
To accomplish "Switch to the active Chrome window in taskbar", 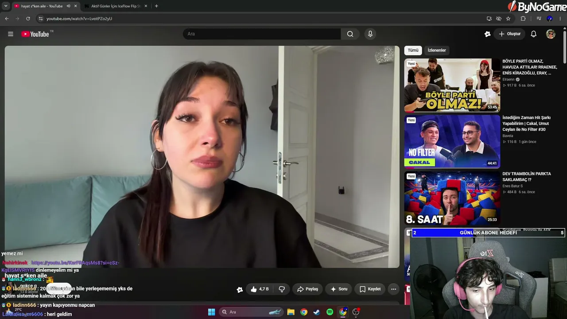I will [343, 312].
